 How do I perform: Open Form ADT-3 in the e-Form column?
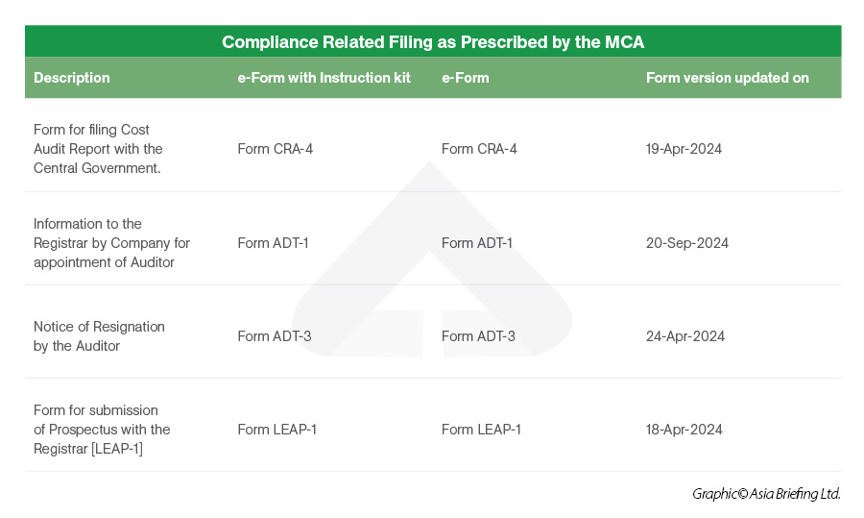pyautogui.click(x=478, y=336)
